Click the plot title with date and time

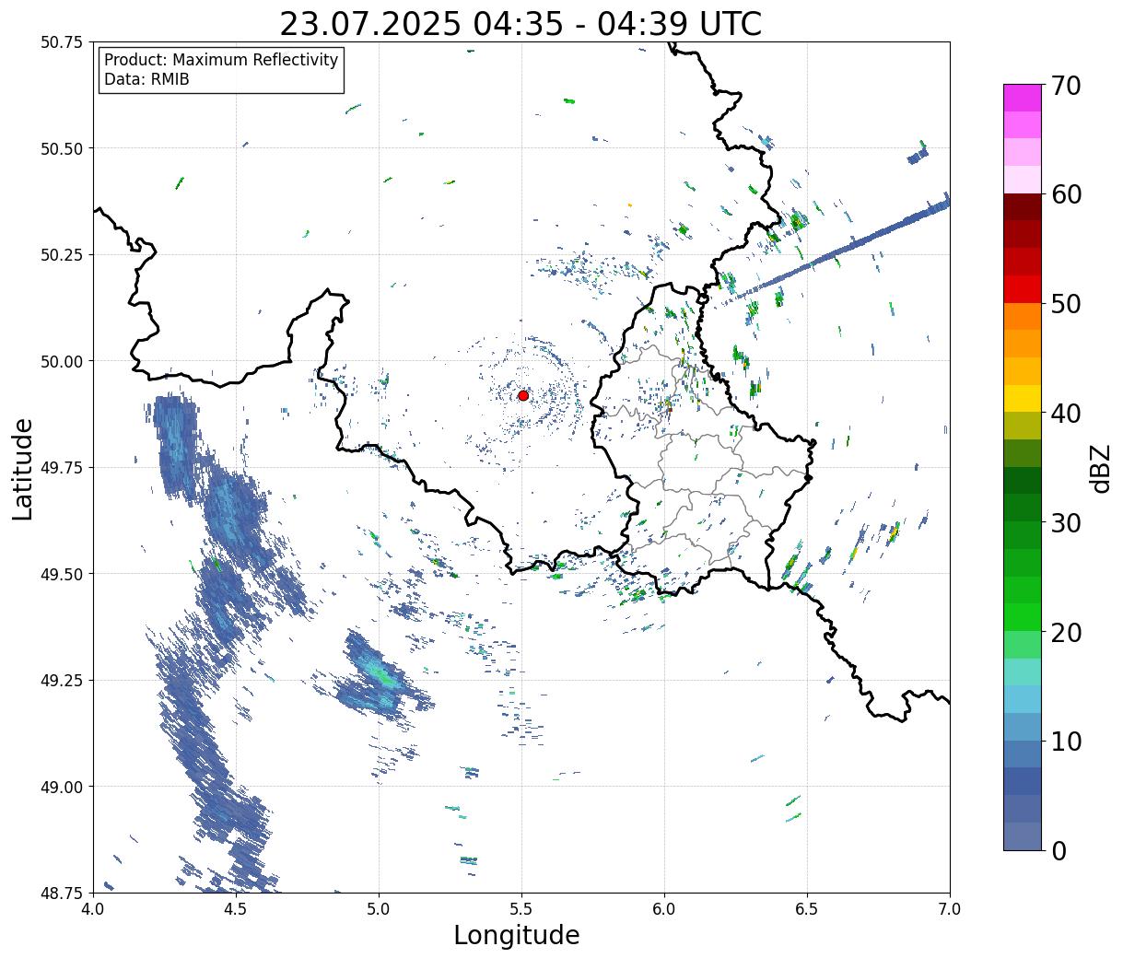pyautogui.click(x=521, y=24)
